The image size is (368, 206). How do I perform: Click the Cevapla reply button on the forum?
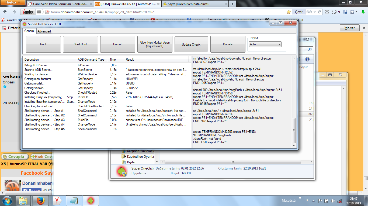tap(15, 157)
